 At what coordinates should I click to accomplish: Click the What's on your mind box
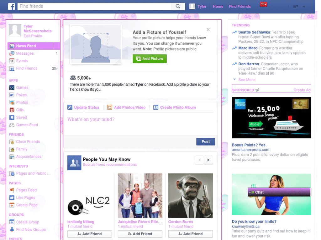tap(140, 123)
